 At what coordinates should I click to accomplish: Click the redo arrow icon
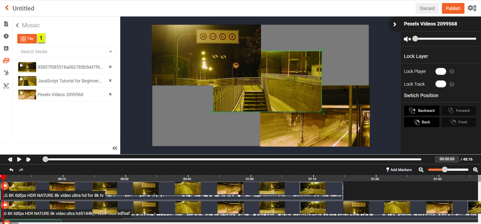21,170
